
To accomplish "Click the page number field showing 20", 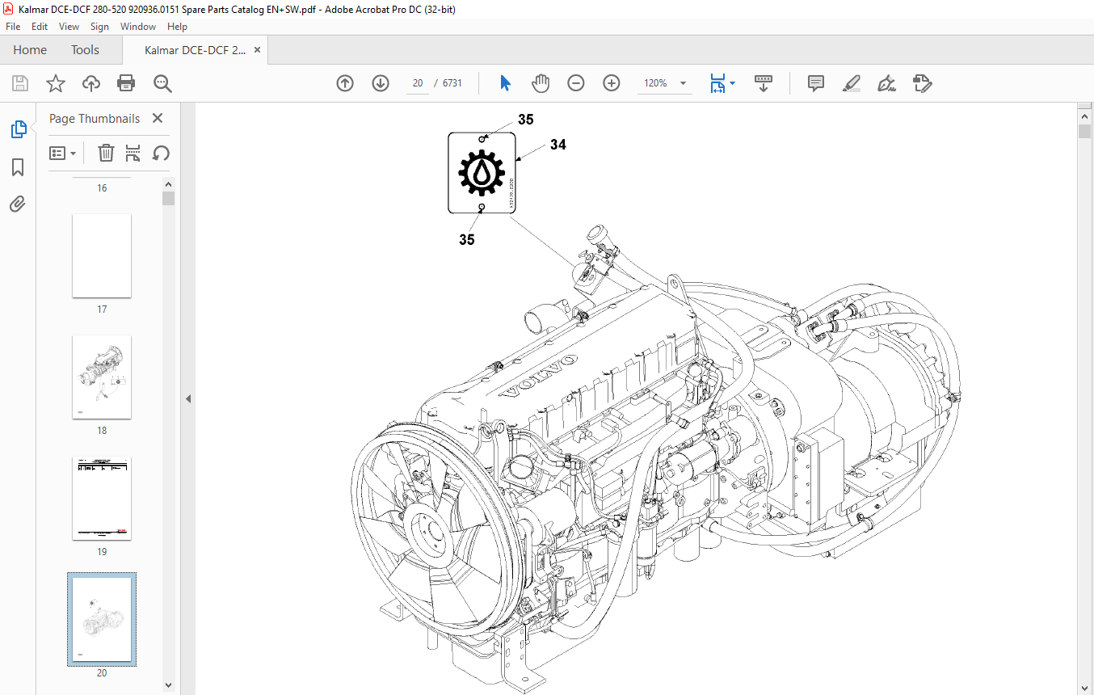I will pyautogui.click(x=418, y=83).
